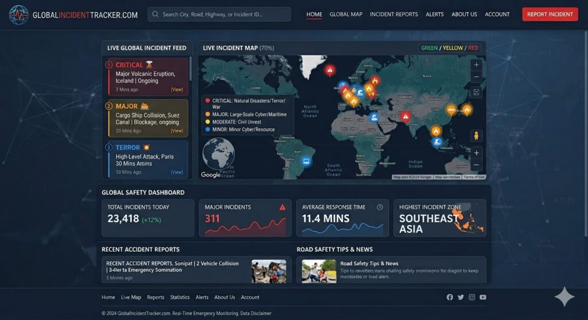Click the numbered circle 2 on MAJOR card
Screen dimensions: 588x320
pyautogui.click(x=109, y=106)
